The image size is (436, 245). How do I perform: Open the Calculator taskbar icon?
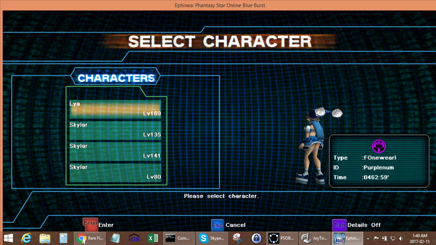pyautogui.click(x=63, y=238)
